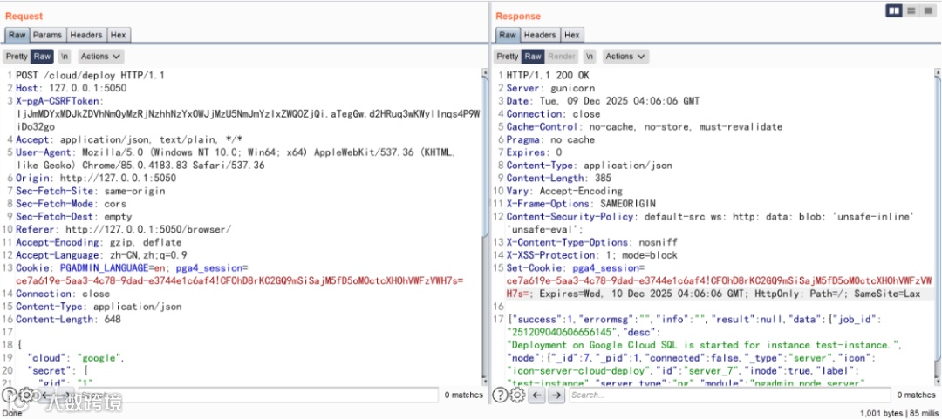Click the Sec-Fetch-Site header line

[90, 191]
